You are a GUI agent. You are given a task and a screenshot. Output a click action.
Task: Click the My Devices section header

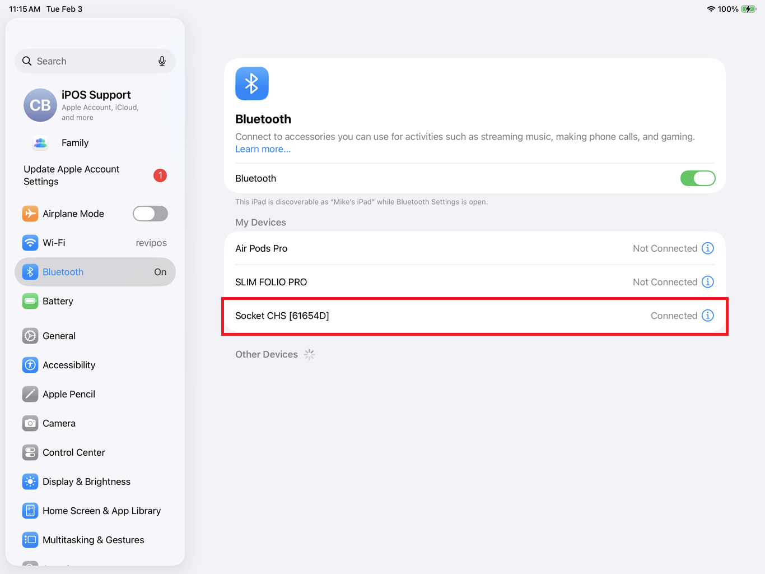(260, 223)
